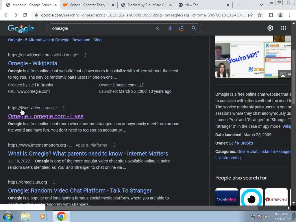Close the Blocked by Cloudflare tab
Viewport: 296px width, 222px height.
tap(171, 5)
